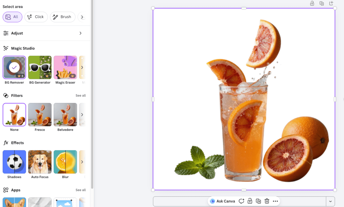Apply the Fresco filter thumbnail
Viewport: 344px width, 207px height.
pyautogui.click(x=40, y=115)
